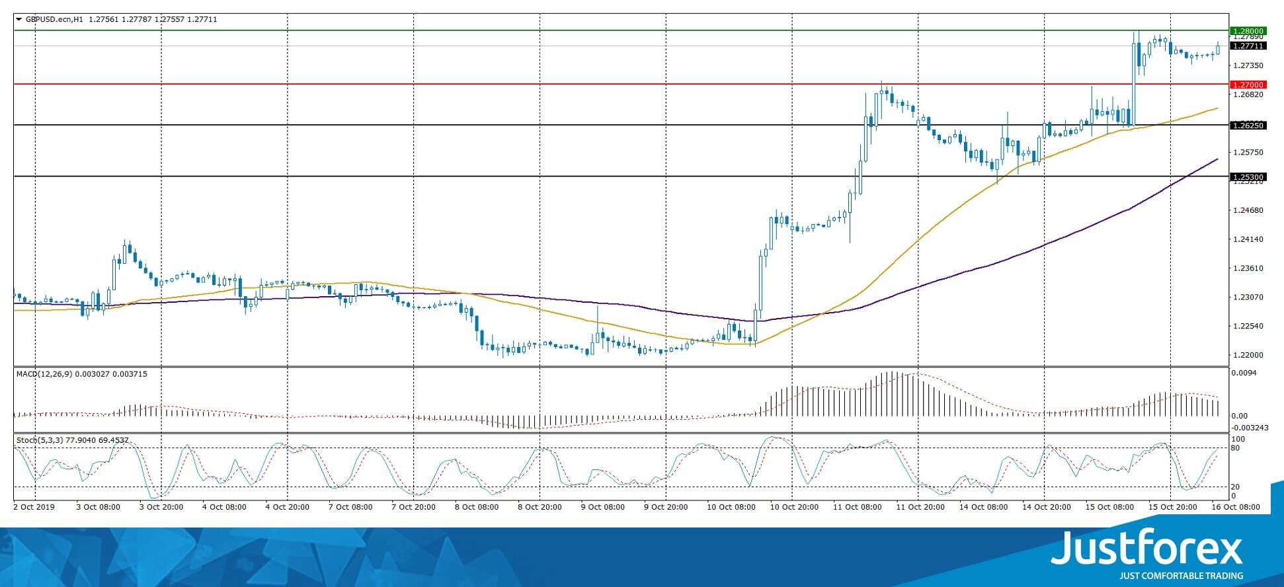Click the 1.25750 price axis value
The width and height of the screenshot is (1284, 587).
tap(1248, 153)
